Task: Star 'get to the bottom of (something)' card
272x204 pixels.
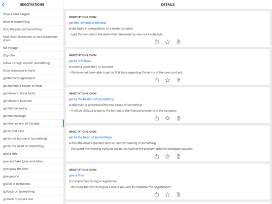Action: (x=168, y=118)
